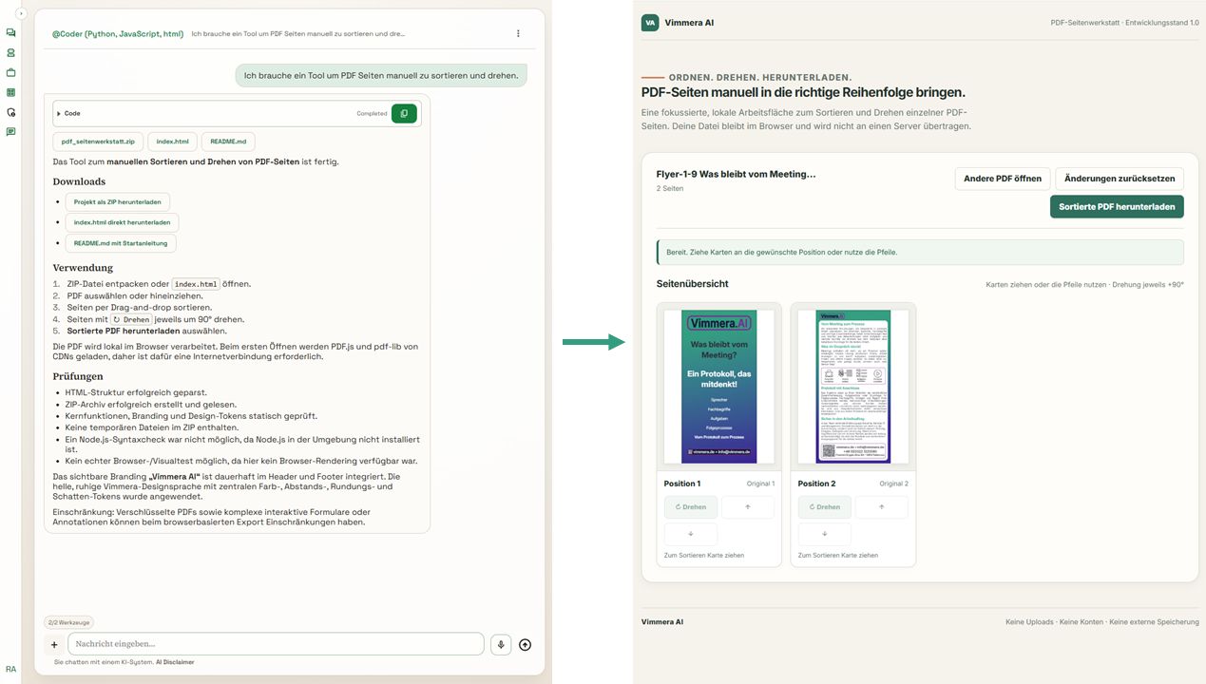Screen dimensions: 1206x684
Task: Click the PDF-Seitenwerkstatt Entwicklungsstand 1.0 header text
Action: point(1125,23)
